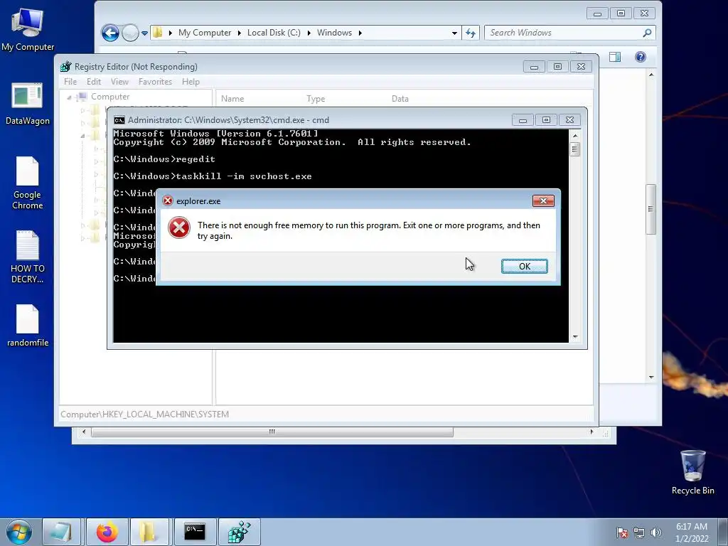The width and height of the screenshot is (728, 546).
Task: Click the cmd window title bar icon
Action: tap(119, 120)
